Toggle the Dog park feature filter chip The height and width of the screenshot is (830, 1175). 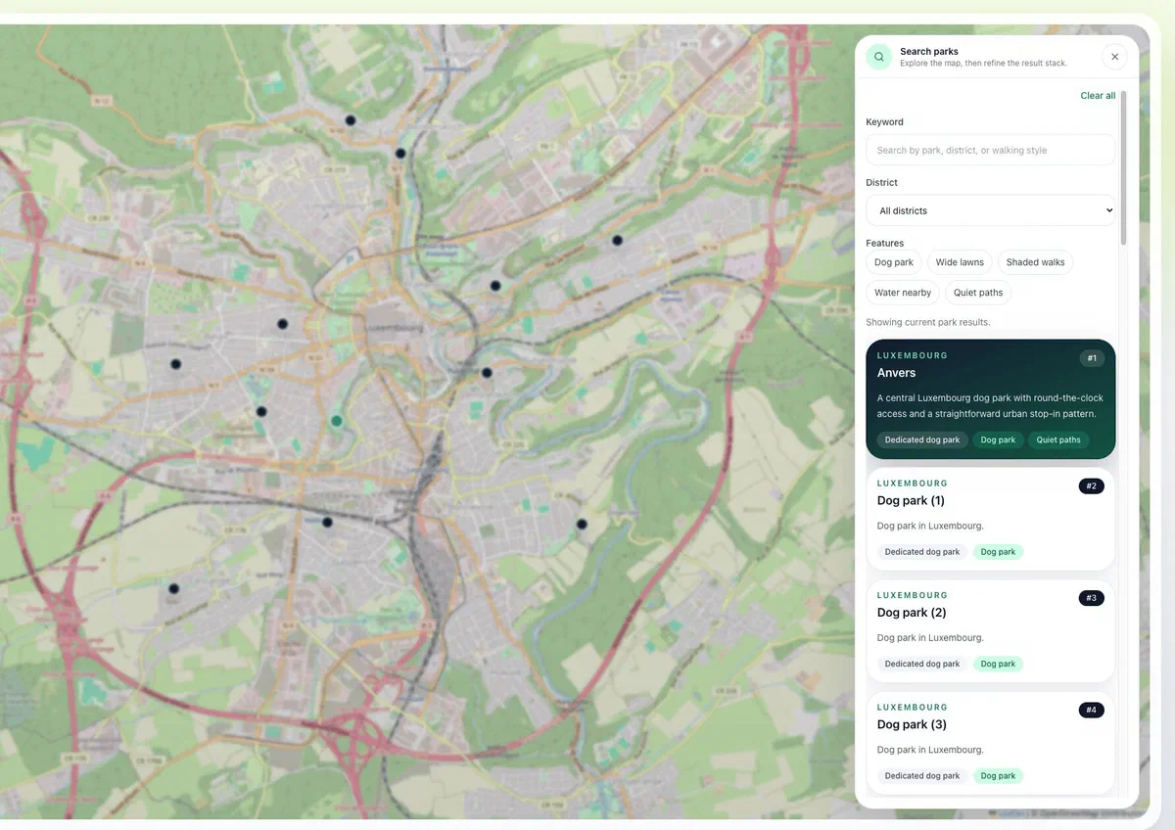point(894,262)
